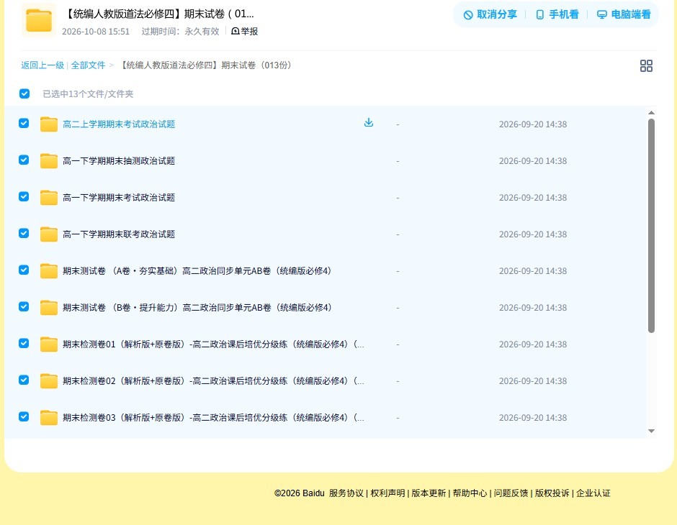
Task: Toggle the select-all files checkbox
Action: 24,93
